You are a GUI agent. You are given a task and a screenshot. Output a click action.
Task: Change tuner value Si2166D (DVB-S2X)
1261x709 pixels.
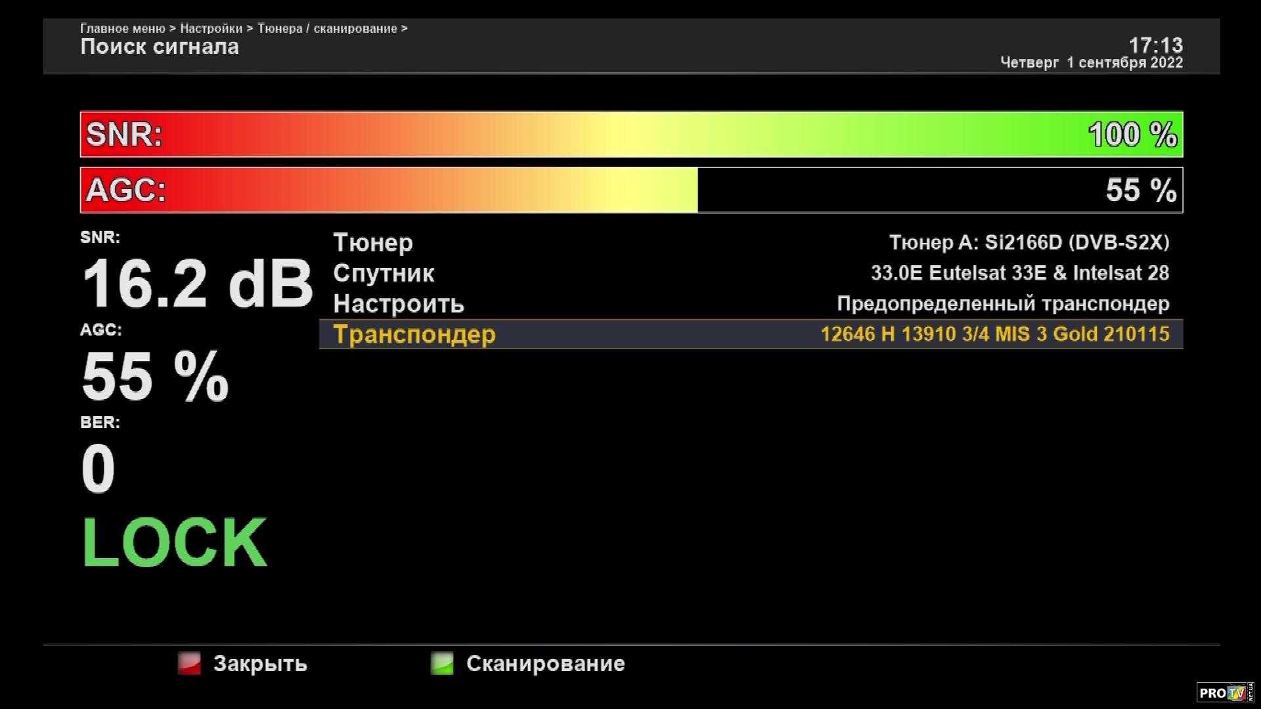pos(1029,242)
